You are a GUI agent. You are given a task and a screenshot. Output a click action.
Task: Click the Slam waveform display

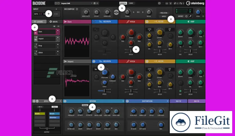point(77,41)
